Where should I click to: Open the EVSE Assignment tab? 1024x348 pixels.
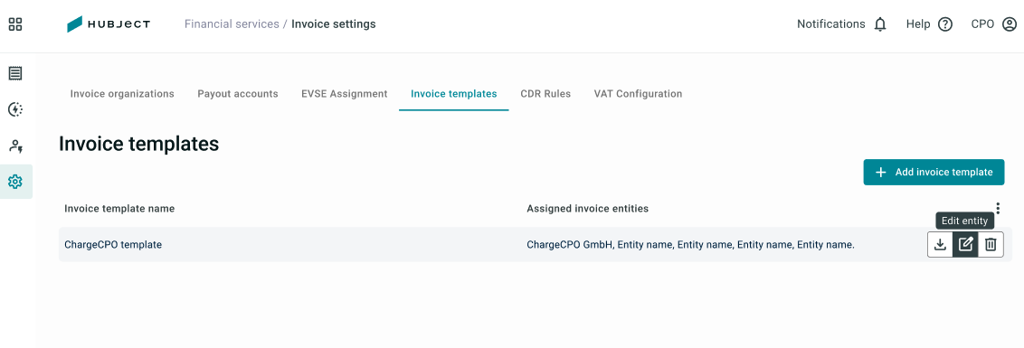tap(344, 94)
